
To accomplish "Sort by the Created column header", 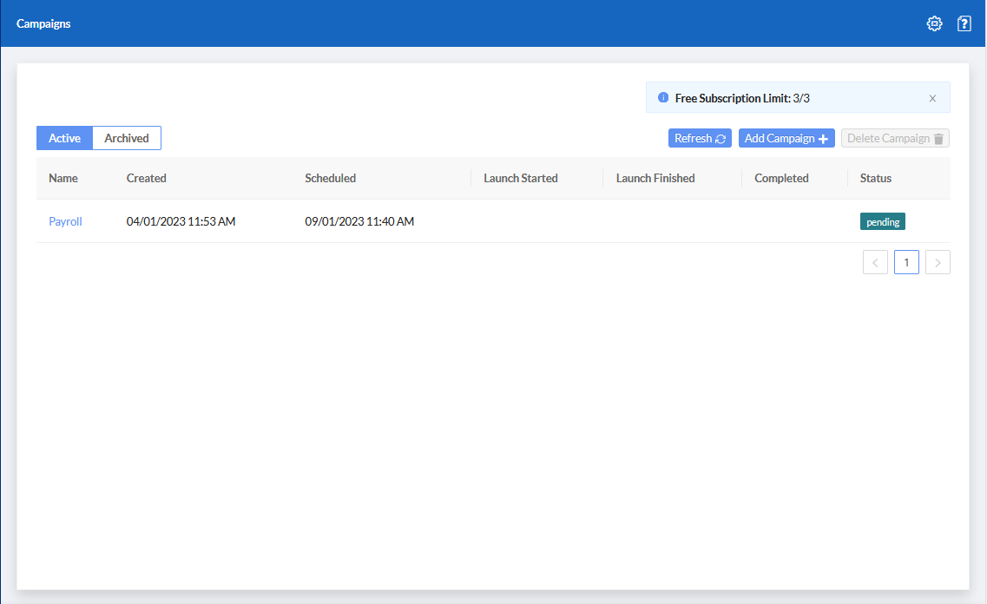I will click(146, 178).
